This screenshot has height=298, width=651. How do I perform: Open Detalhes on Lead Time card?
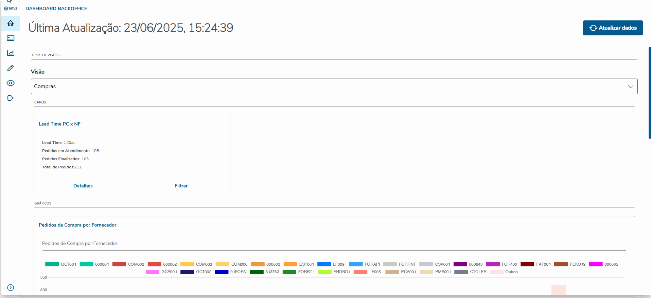click(83, 186)
